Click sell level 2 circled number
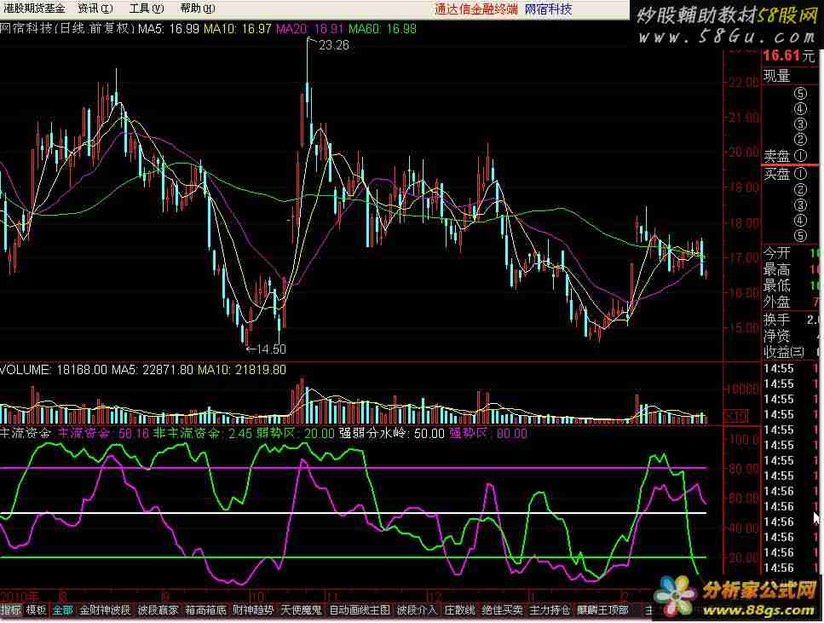Viewport: 824px width, 623px height. pos(800,140)
